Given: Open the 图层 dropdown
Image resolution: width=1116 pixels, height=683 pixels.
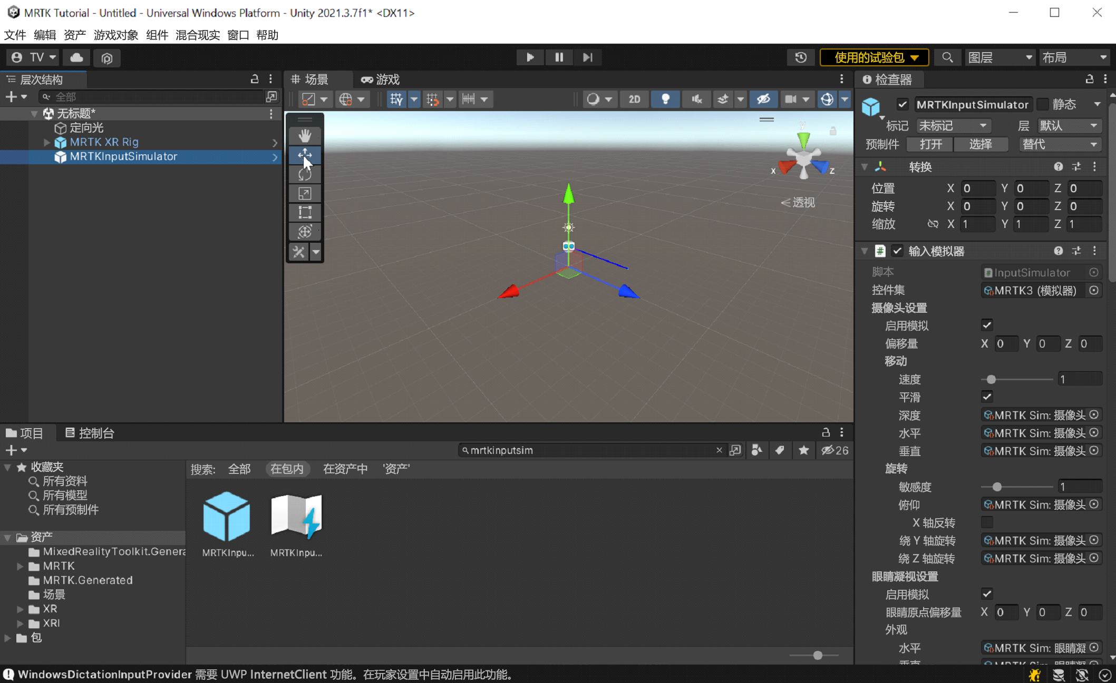Looking at the screenshot, I should [1000, 57].
